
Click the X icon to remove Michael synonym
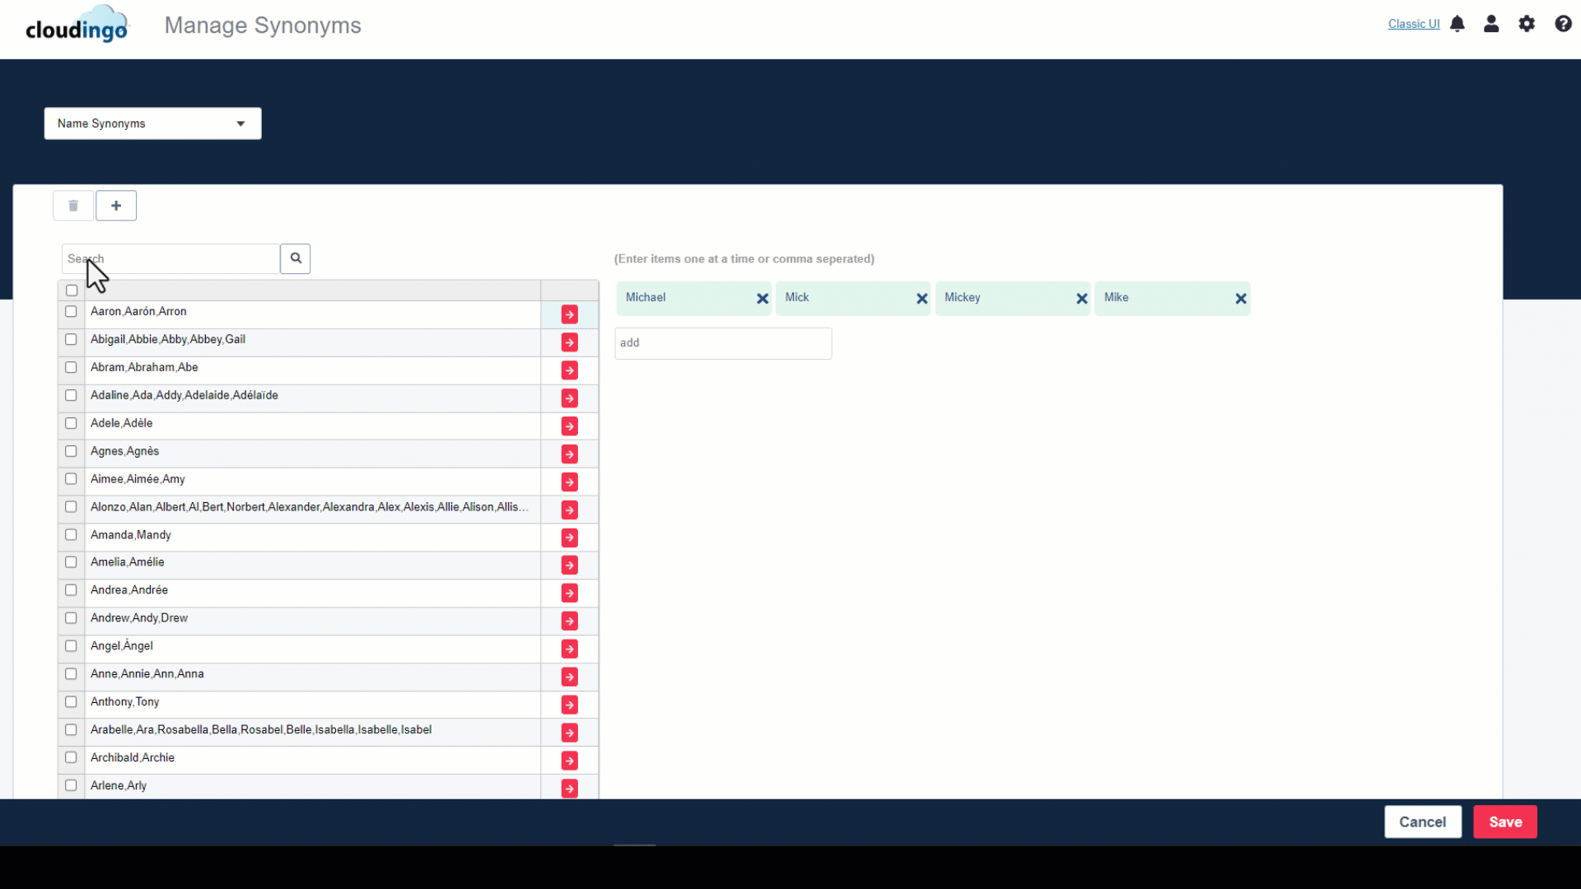pyautogui.click(x=763, y=297)
